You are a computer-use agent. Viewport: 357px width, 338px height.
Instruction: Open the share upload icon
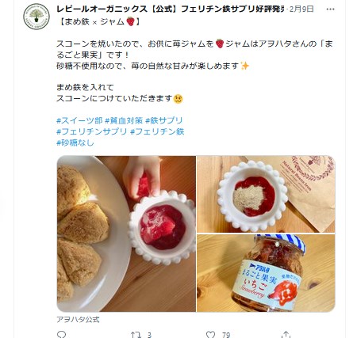[286, 335]
